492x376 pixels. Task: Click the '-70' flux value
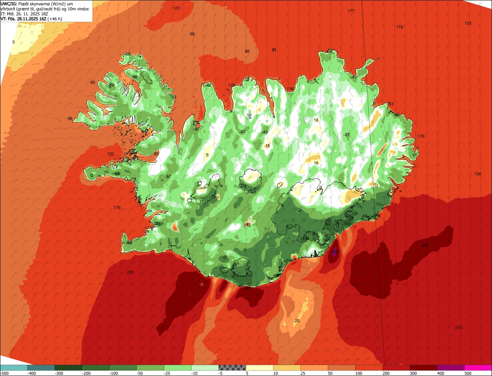tap(157, 224)
